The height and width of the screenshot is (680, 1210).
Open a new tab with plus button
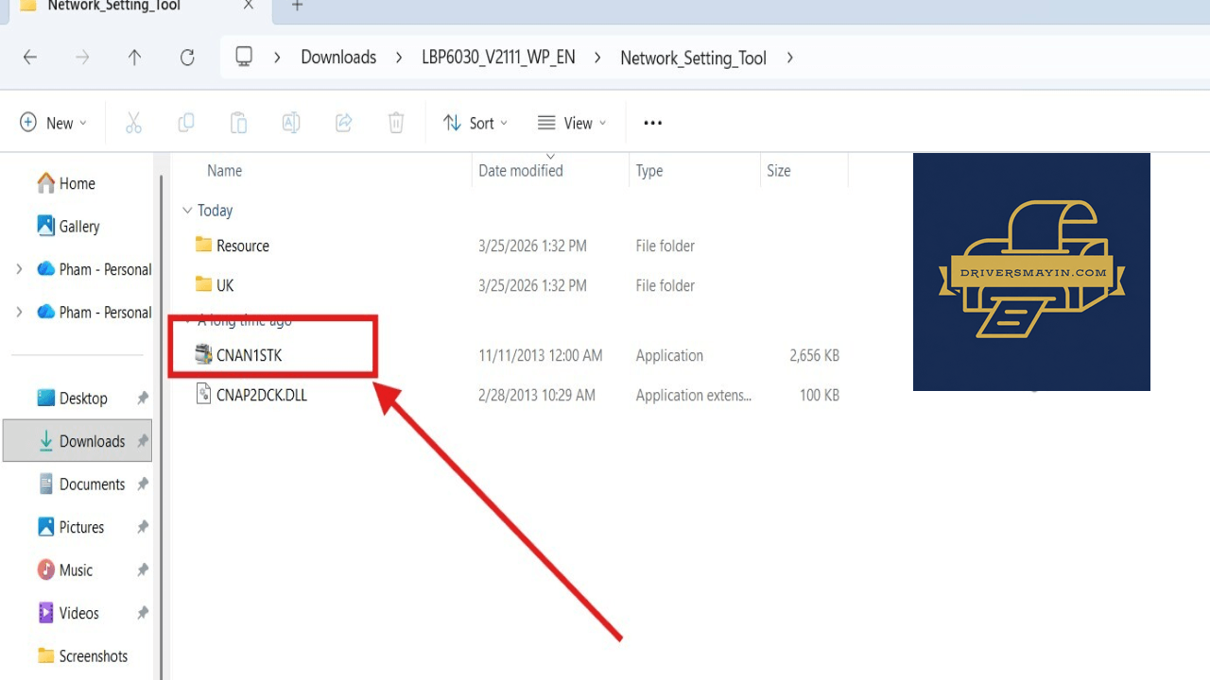point(297,6)
